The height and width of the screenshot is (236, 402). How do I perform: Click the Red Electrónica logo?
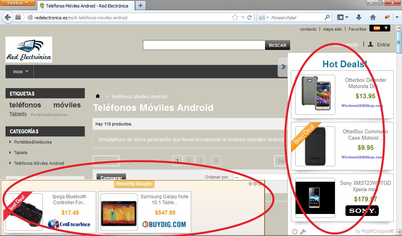coord(29,49)
